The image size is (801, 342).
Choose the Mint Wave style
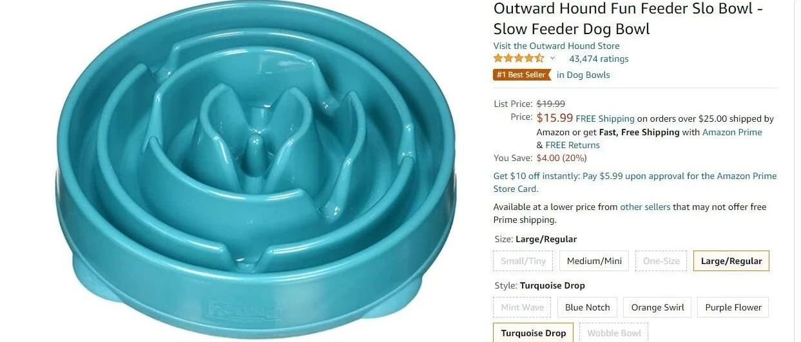click(523, 307)
